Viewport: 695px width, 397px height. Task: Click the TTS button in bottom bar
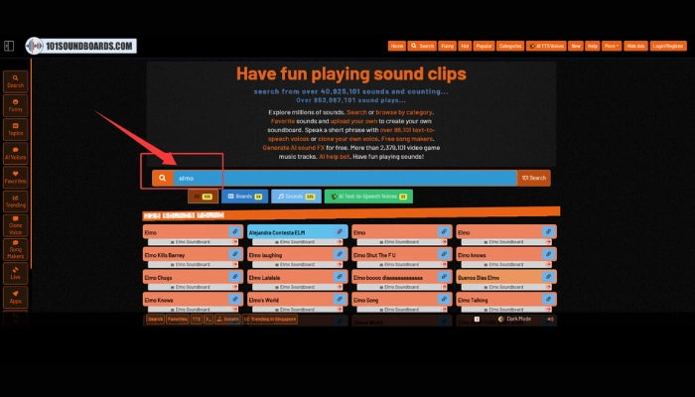pyautogui.click(x=197, y=319)
